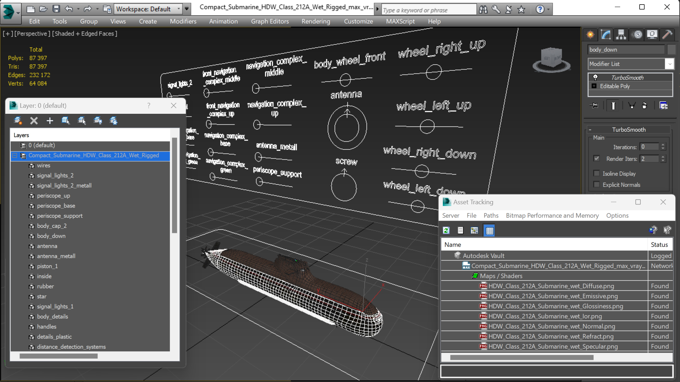Click the favorites star icon in title bar

coord(521,10)
